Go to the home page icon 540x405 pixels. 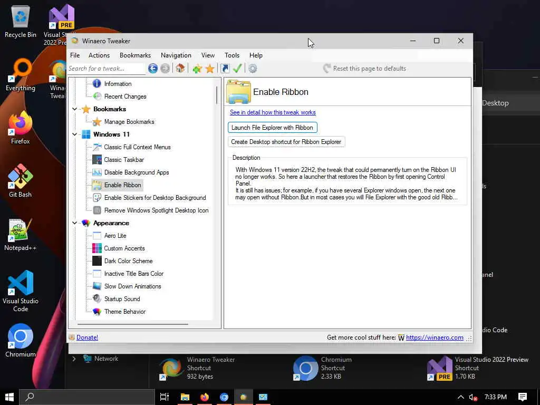click(180, 69)
